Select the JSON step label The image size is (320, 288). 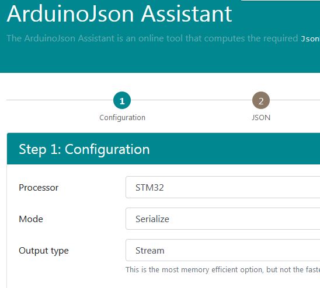tap(261, 118)
